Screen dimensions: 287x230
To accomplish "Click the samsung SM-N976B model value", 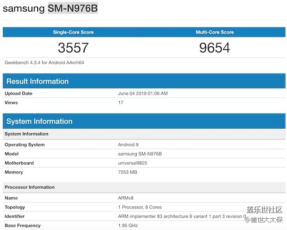I will pos(140,154).
